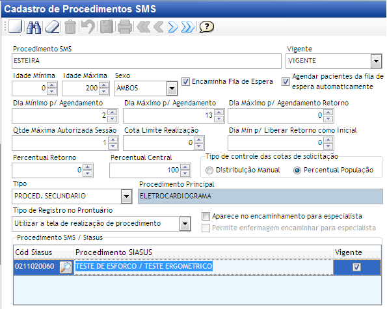Toggle Agendar pacientes da fila automaticamente

click(x=286, y=81)
